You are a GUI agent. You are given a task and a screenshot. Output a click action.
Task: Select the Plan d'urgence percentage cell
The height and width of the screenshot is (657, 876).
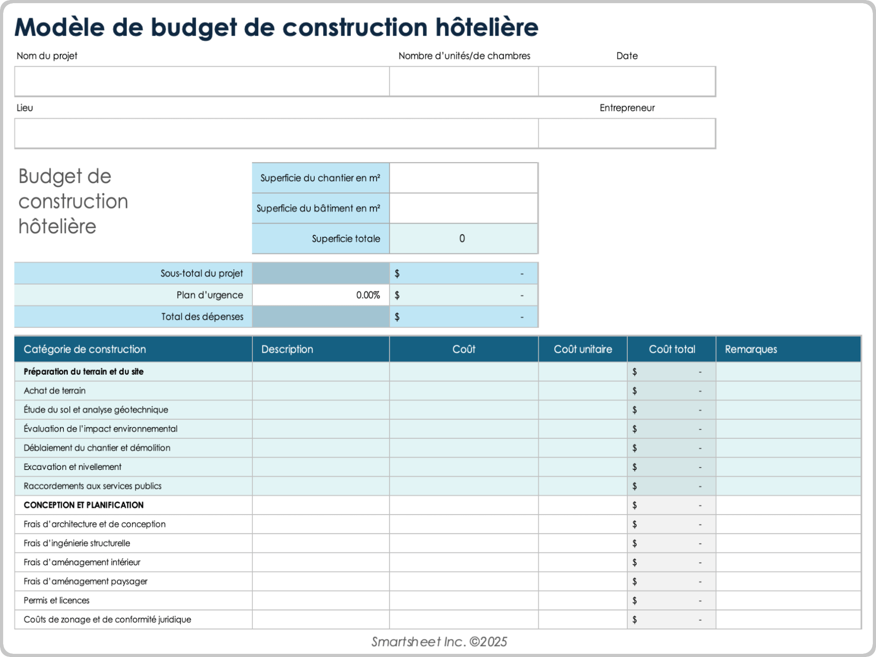(x=320, y=295)
